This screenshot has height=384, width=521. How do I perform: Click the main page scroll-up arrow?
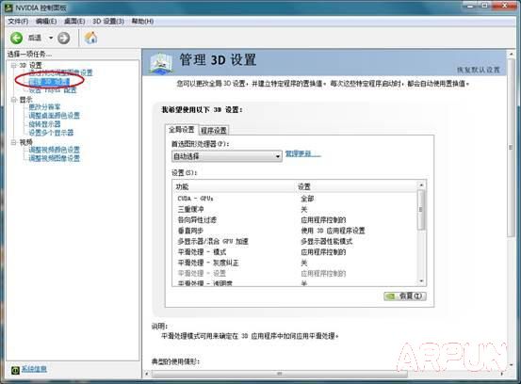coord(511,54)
